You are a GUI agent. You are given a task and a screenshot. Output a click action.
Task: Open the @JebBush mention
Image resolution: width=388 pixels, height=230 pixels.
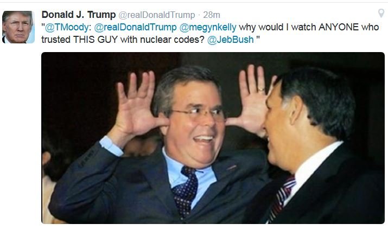231,40
